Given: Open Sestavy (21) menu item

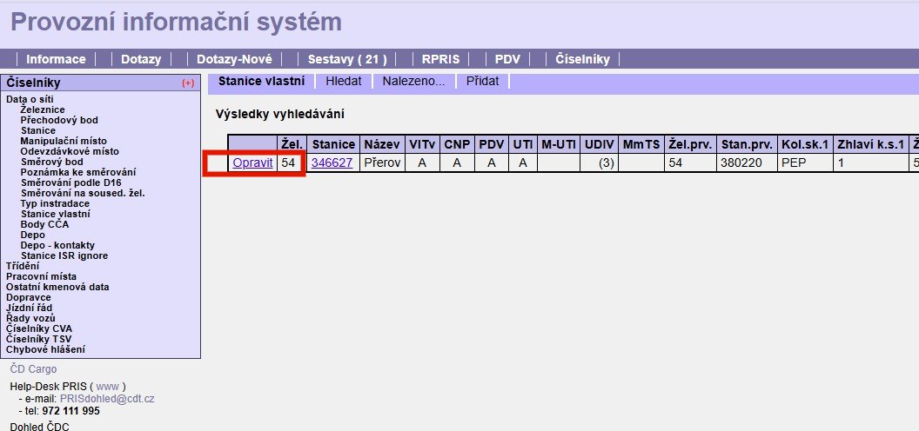Looking at the screenshot, I should tap(347, 59).
